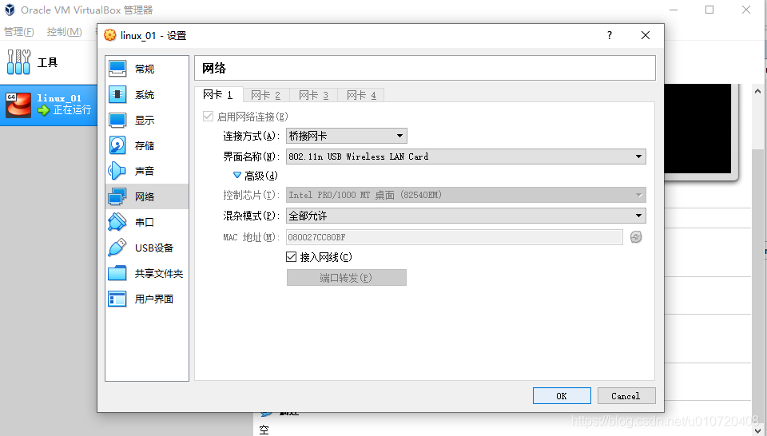
Task: Open the 系统 (System) settings icon
Action: [117, 94]
